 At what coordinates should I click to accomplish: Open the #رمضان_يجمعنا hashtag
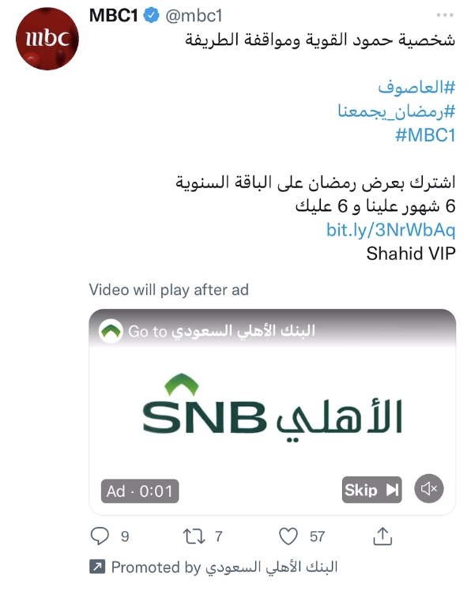[x=397, y=111]
